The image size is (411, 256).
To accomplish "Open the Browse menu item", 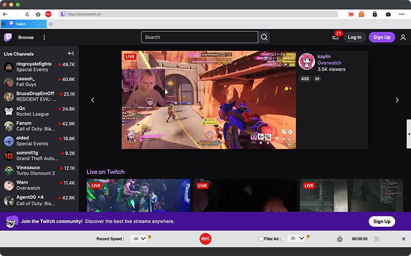I will coord(26,37).
